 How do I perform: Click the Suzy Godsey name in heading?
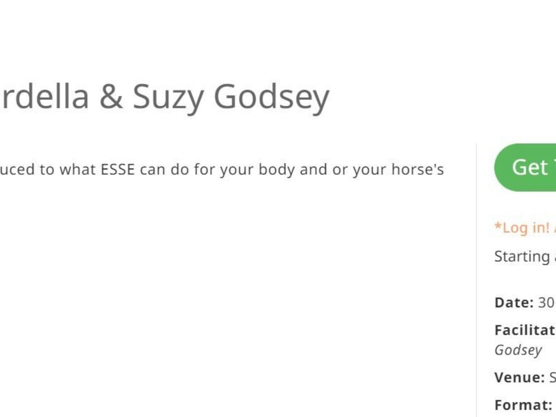point(231,96)
